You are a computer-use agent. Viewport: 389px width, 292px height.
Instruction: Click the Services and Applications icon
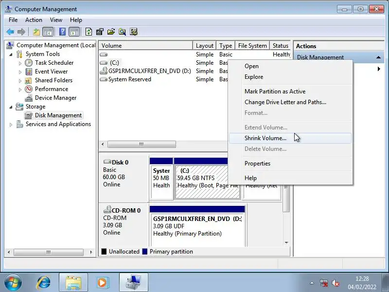[x=19, y=124]
